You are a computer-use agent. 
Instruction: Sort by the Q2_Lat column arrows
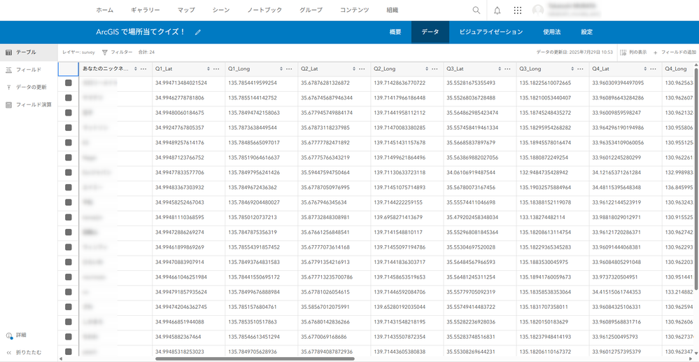point(354,69)
